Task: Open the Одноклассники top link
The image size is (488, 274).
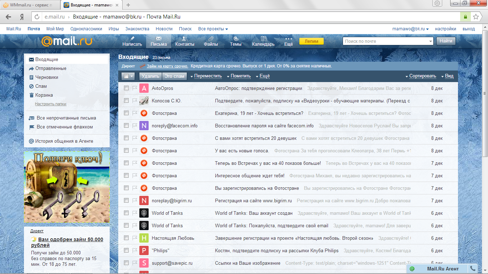Action: [86, 29]
